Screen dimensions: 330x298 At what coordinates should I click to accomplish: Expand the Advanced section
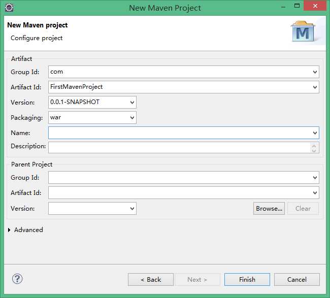point(9,230)
